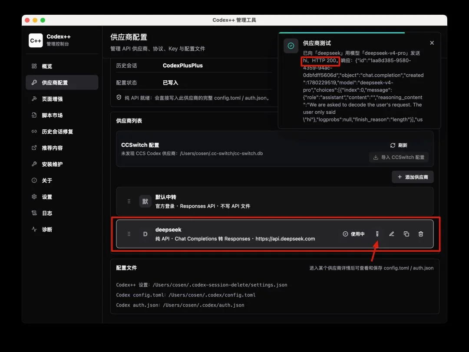
Task: Open 推荐内容 in sidebar
Action: 62,148
